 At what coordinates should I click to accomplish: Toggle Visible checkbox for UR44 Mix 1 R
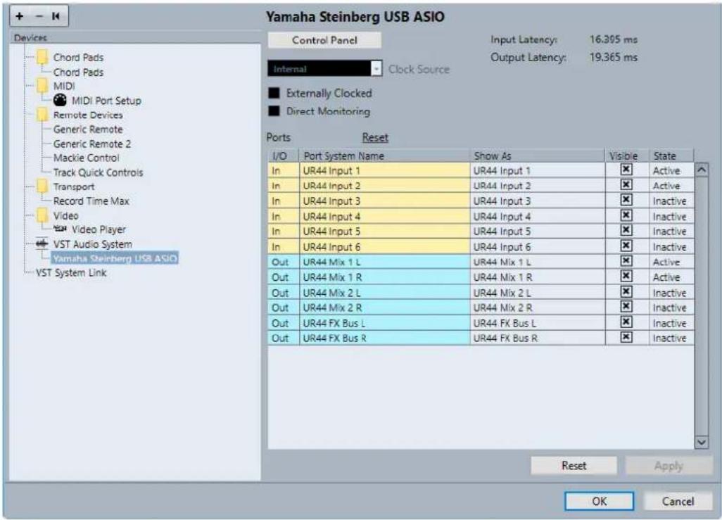tap(626, 276)
